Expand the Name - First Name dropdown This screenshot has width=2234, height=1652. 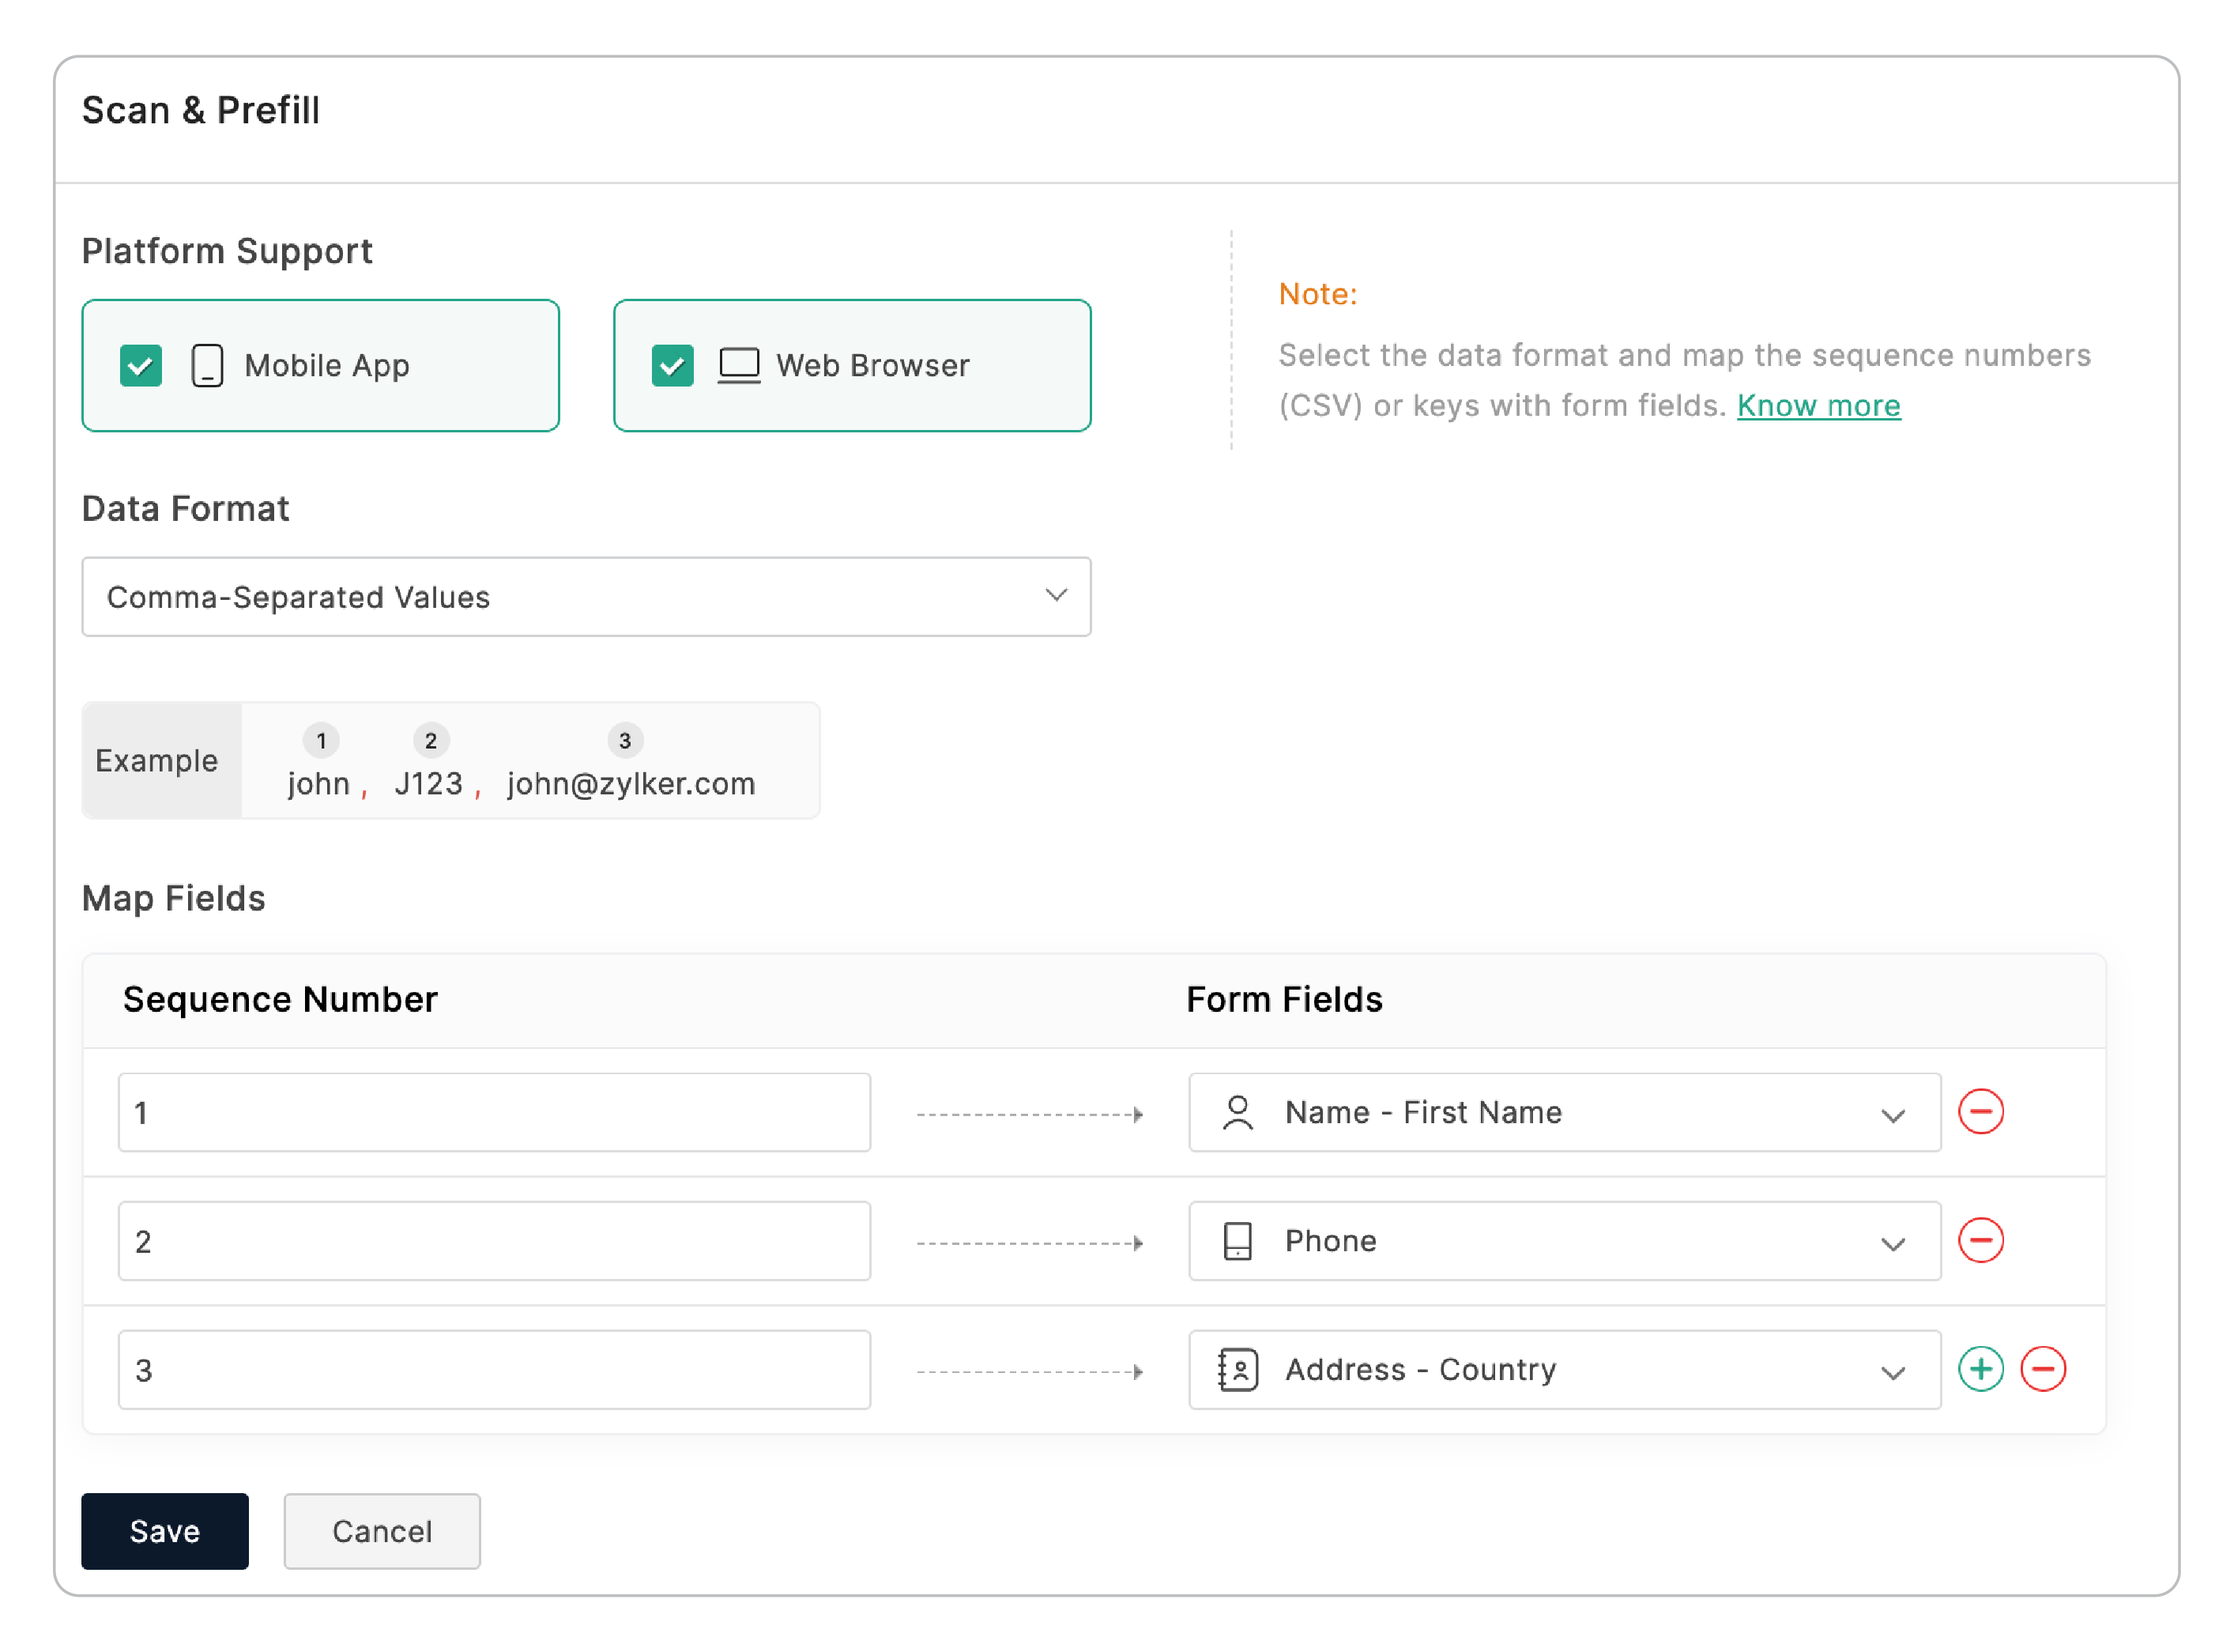click(x=1891, y=1114)
